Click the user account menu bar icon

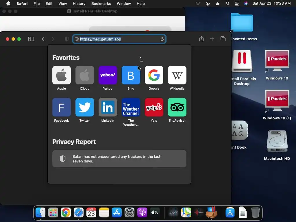(208, 3)
